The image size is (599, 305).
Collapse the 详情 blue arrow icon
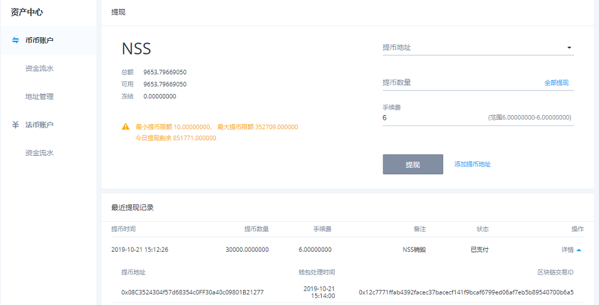pos(579,250)
